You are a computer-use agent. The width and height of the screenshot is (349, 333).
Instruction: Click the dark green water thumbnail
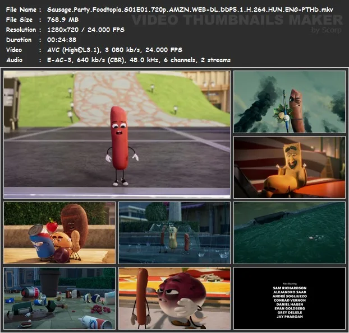[x=290, y=233]
